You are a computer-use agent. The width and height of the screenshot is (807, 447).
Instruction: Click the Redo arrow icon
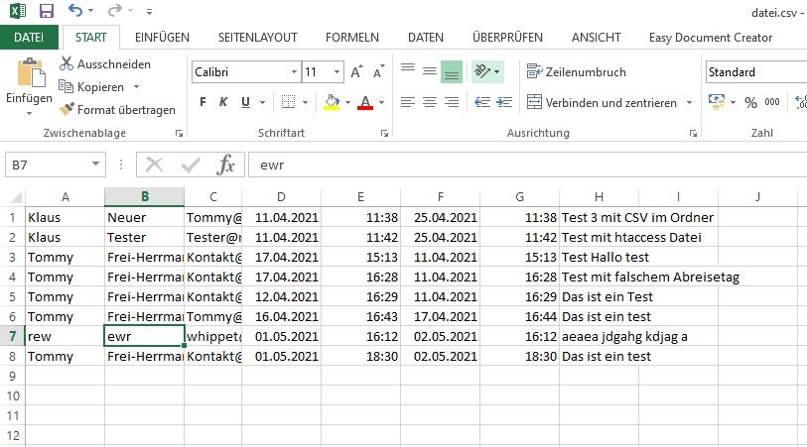coord(115,10)
